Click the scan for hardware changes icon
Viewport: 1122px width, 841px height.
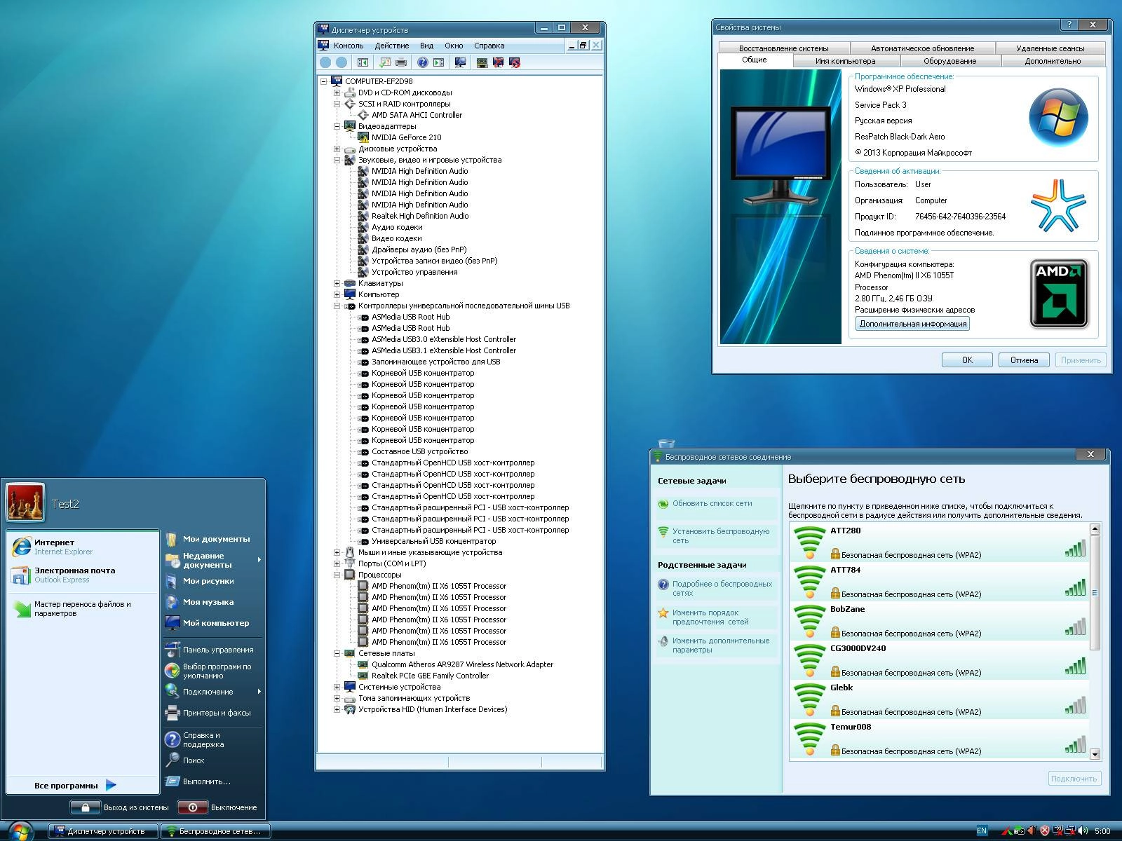461,62
